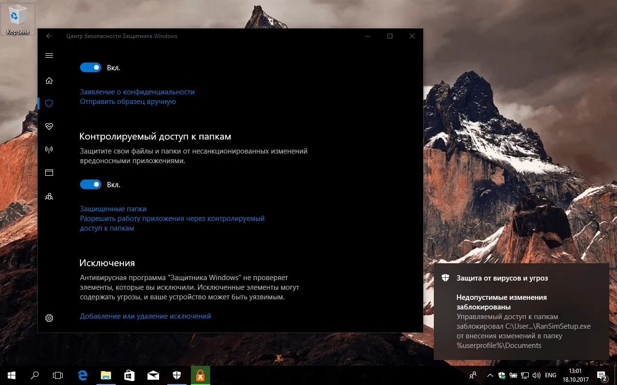Click Отправить образец вручную

(128, 102)
